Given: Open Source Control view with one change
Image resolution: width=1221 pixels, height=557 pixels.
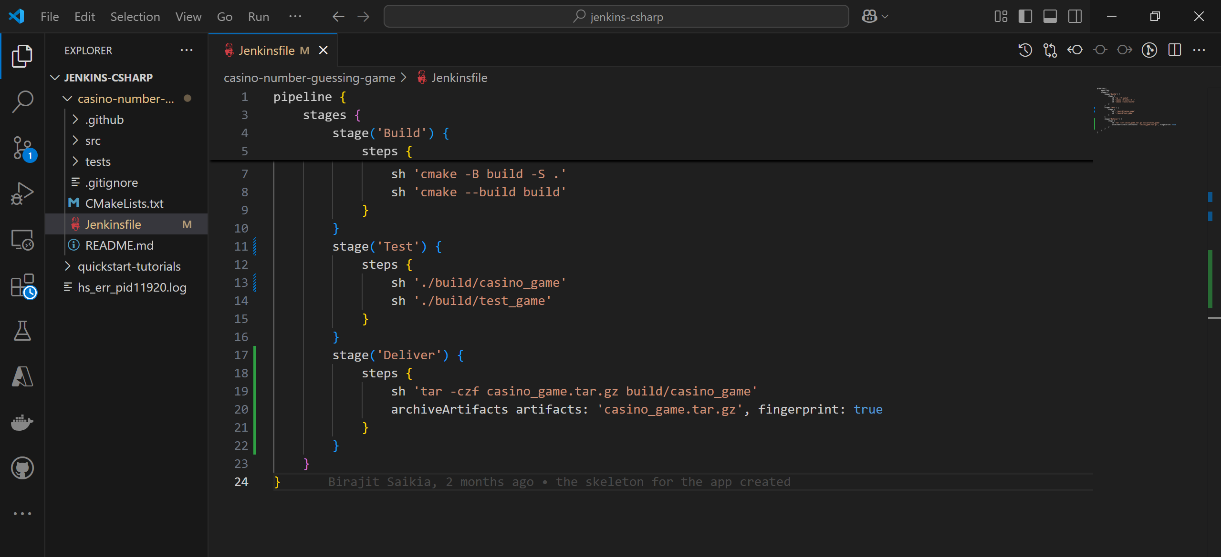Looking at the screenshot, I should pyautogui.click(x=23, y=148).
